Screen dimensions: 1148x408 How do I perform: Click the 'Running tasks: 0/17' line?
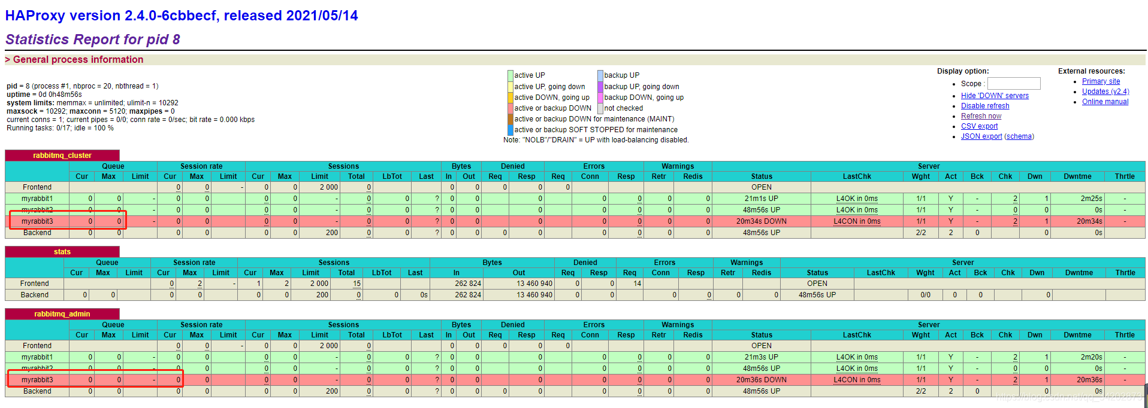pos(60,128)
